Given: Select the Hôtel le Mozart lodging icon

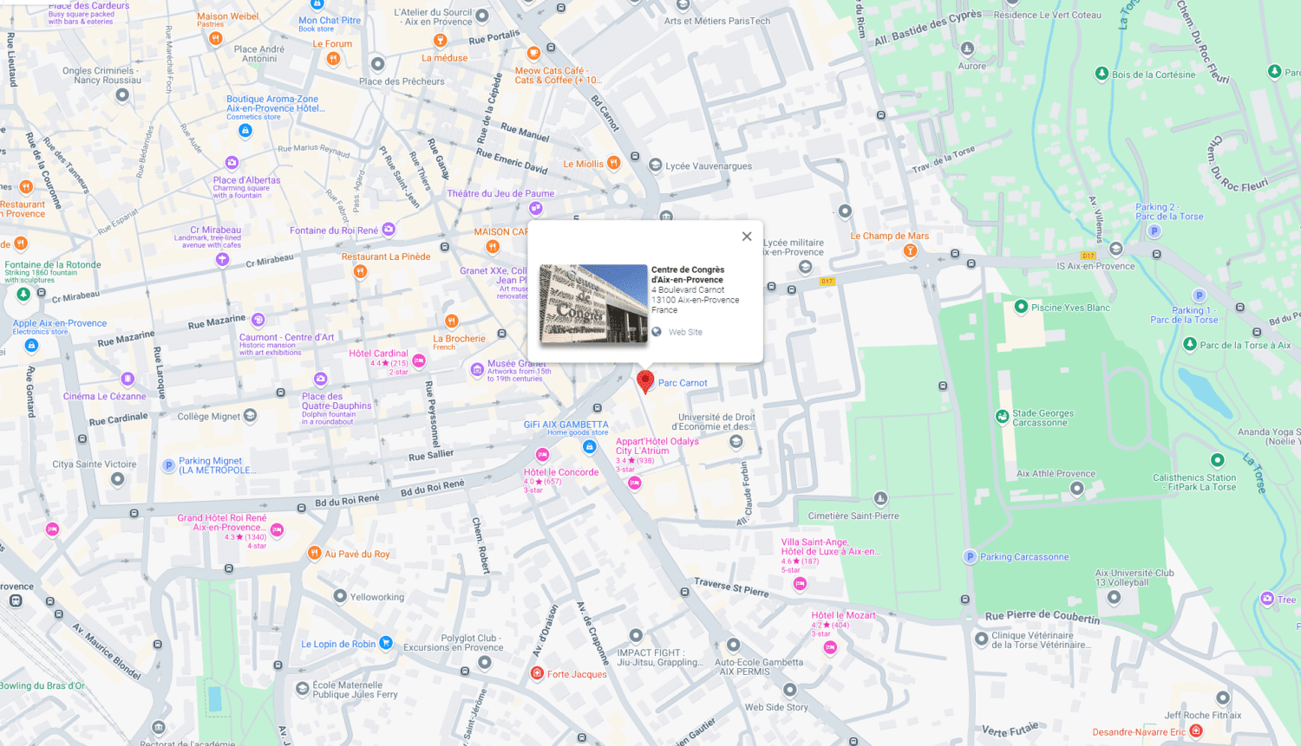Looking at the screenshot, I should point(830,647).
